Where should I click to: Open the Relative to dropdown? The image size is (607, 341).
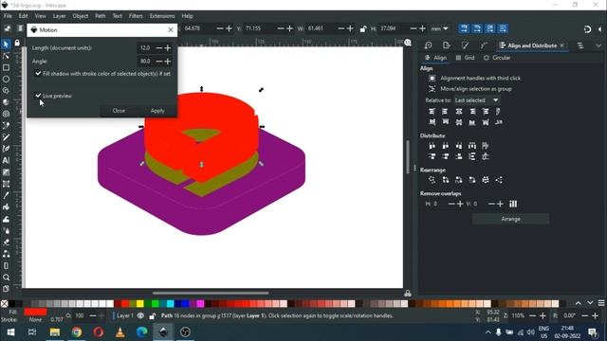coord(476,100)
